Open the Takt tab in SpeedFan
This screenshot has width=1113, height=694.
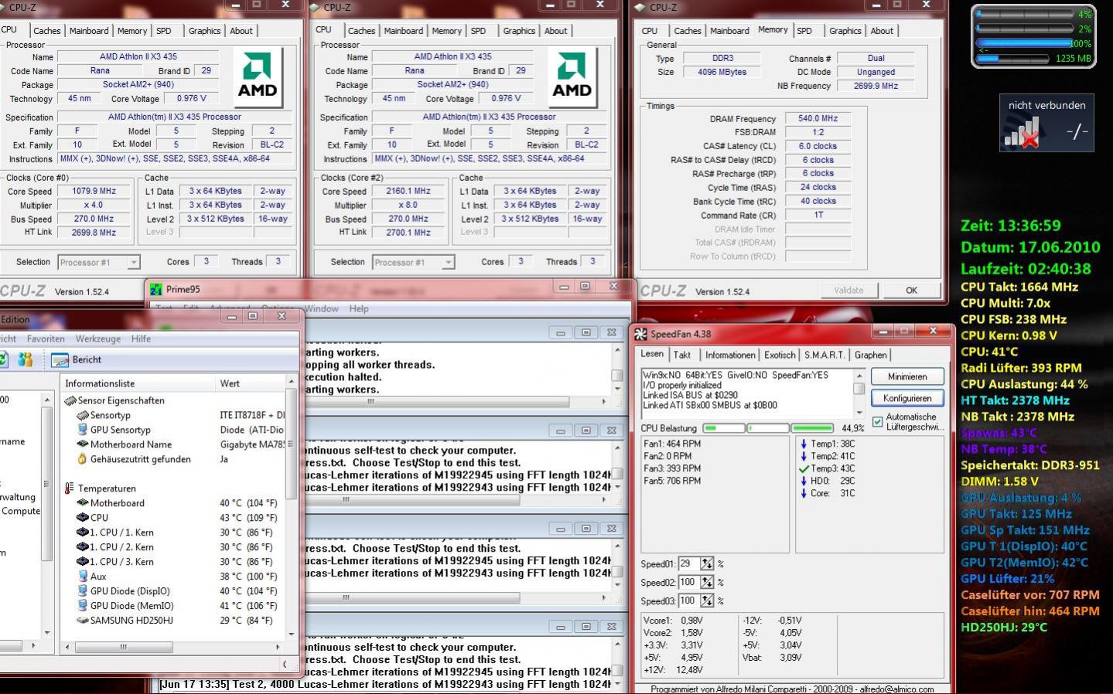click(681, 355)
